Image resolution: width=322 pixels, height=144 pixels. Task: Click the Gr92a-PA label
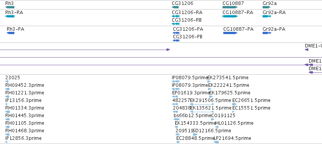click(274, 29)
